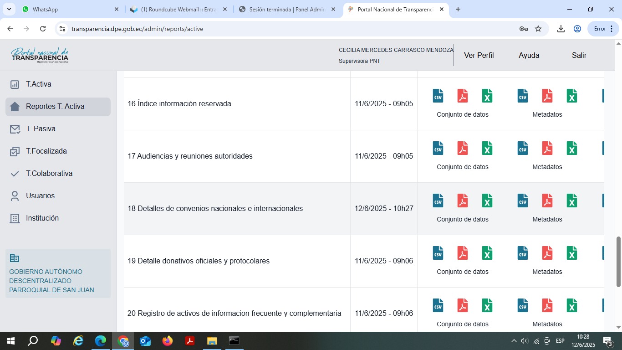Switch to the Roundcube Webmail tab
The width and height of the screenshot is (622, 350).
click(178, 10)
